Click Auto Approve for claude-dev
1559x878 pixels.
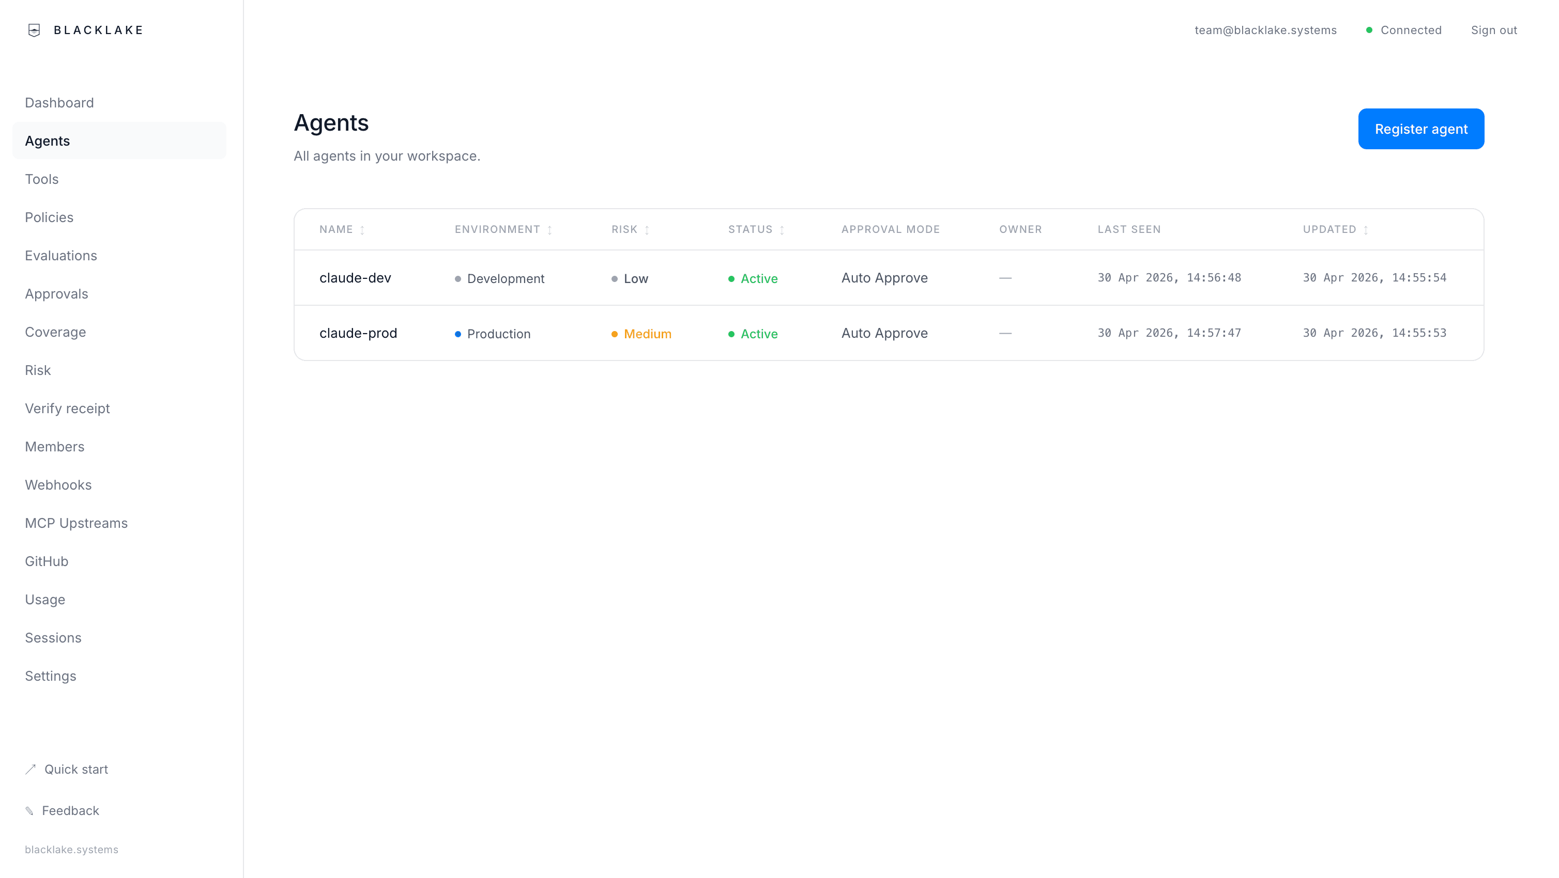(x=884, y=277)
